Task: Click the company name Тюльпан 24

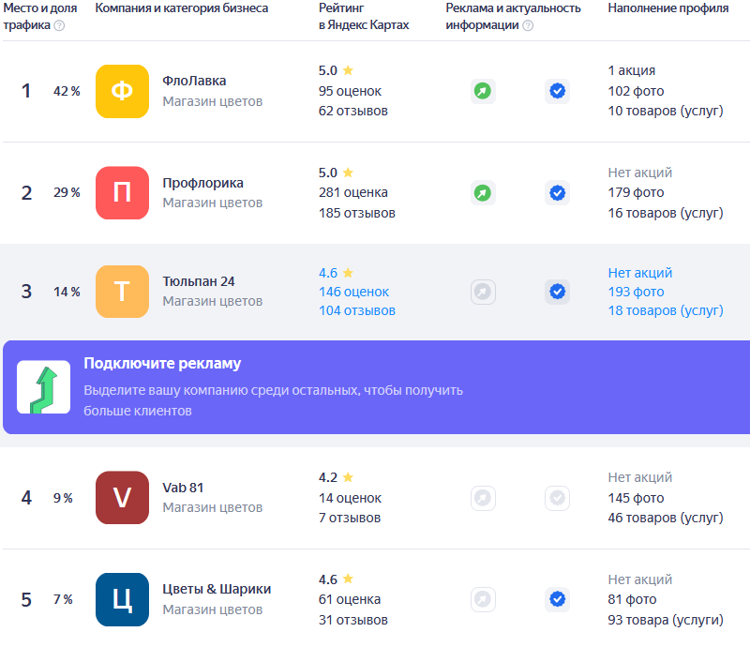Action: [199, 281]
